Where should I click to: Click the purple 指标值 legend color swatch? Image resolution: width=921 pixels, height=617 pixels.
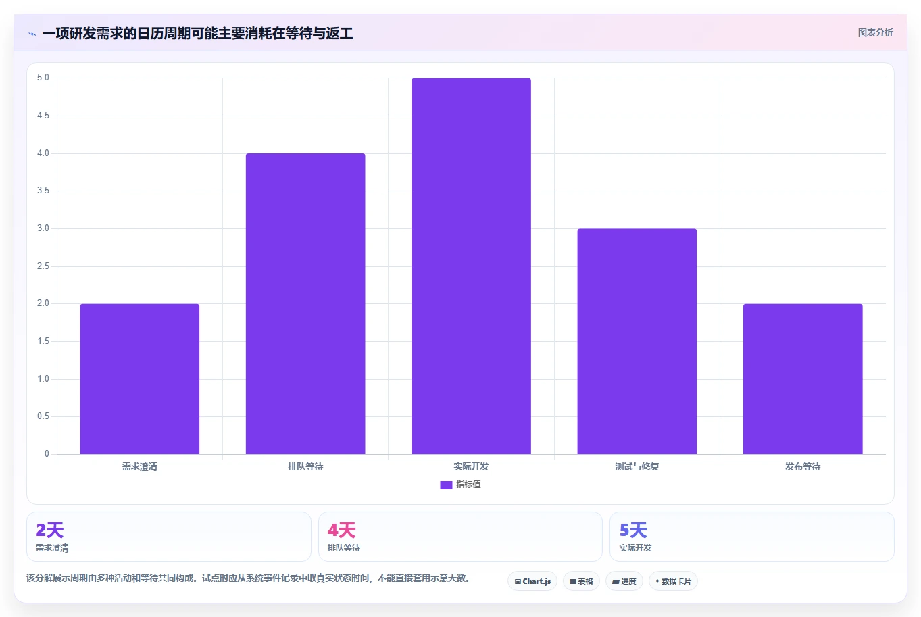(x=446, y=485)
